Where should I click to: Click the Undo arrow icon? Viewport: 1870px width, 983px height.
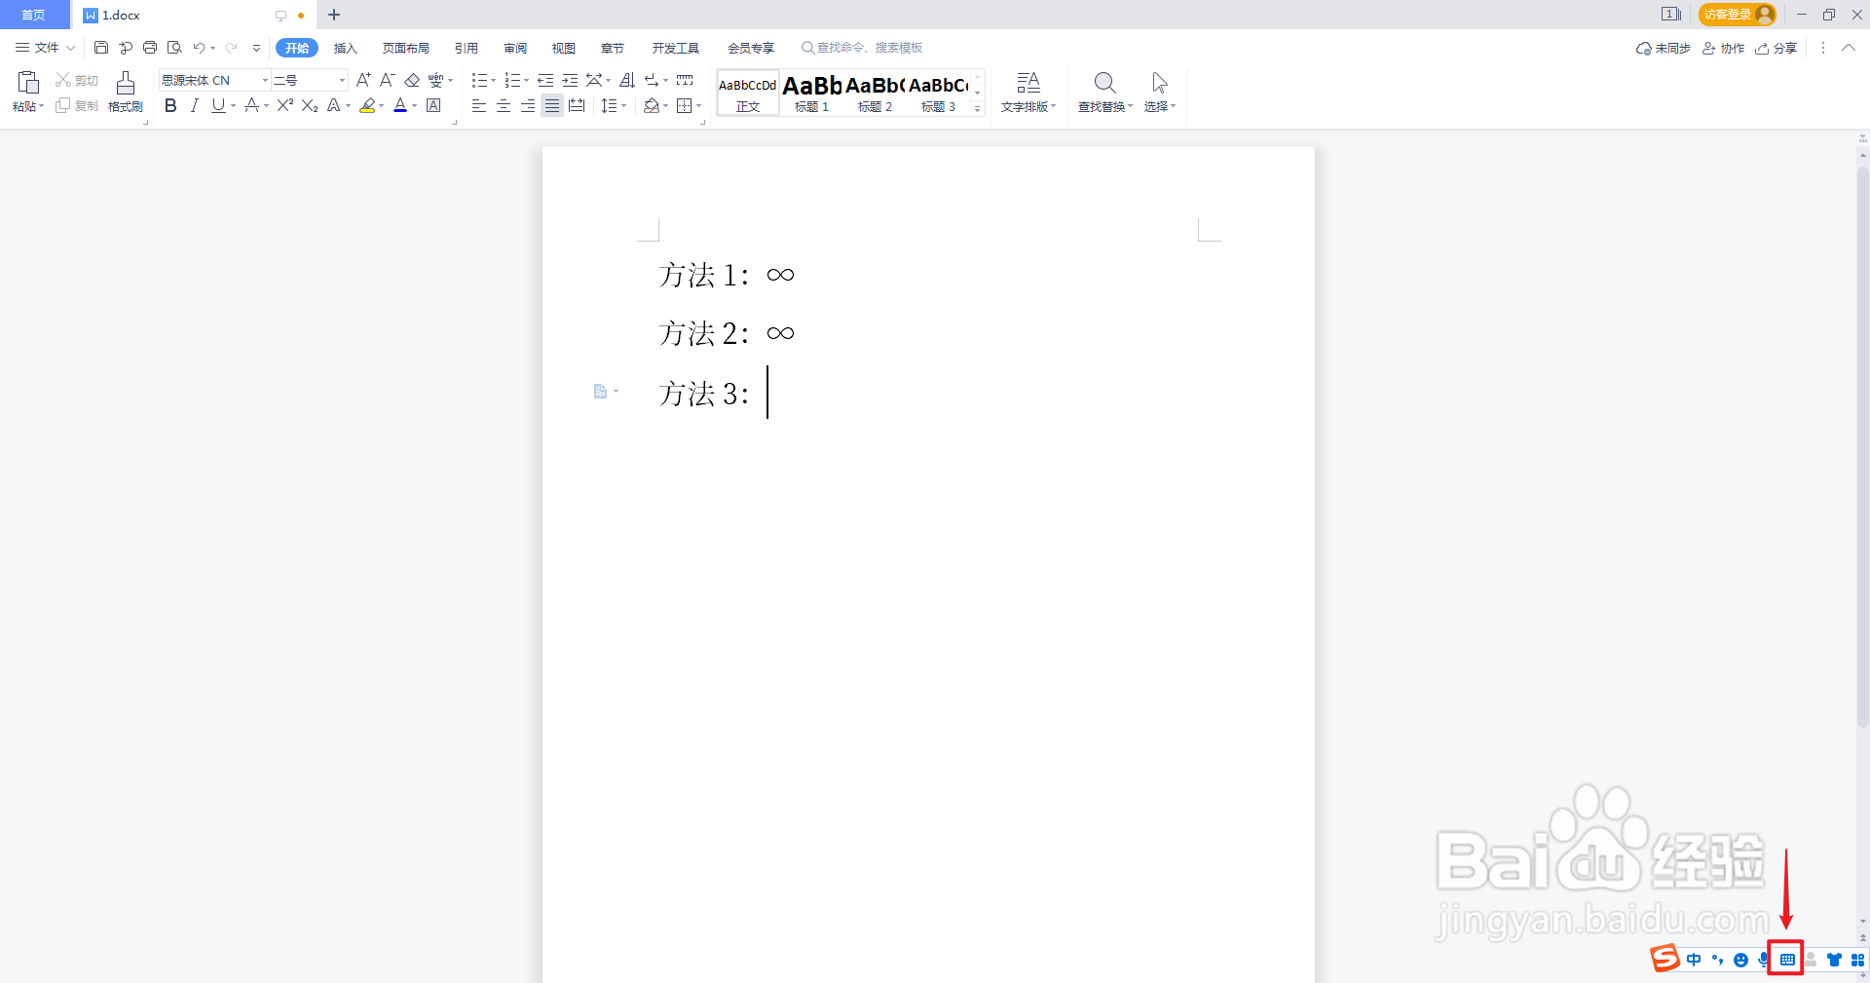coord(199,48)
